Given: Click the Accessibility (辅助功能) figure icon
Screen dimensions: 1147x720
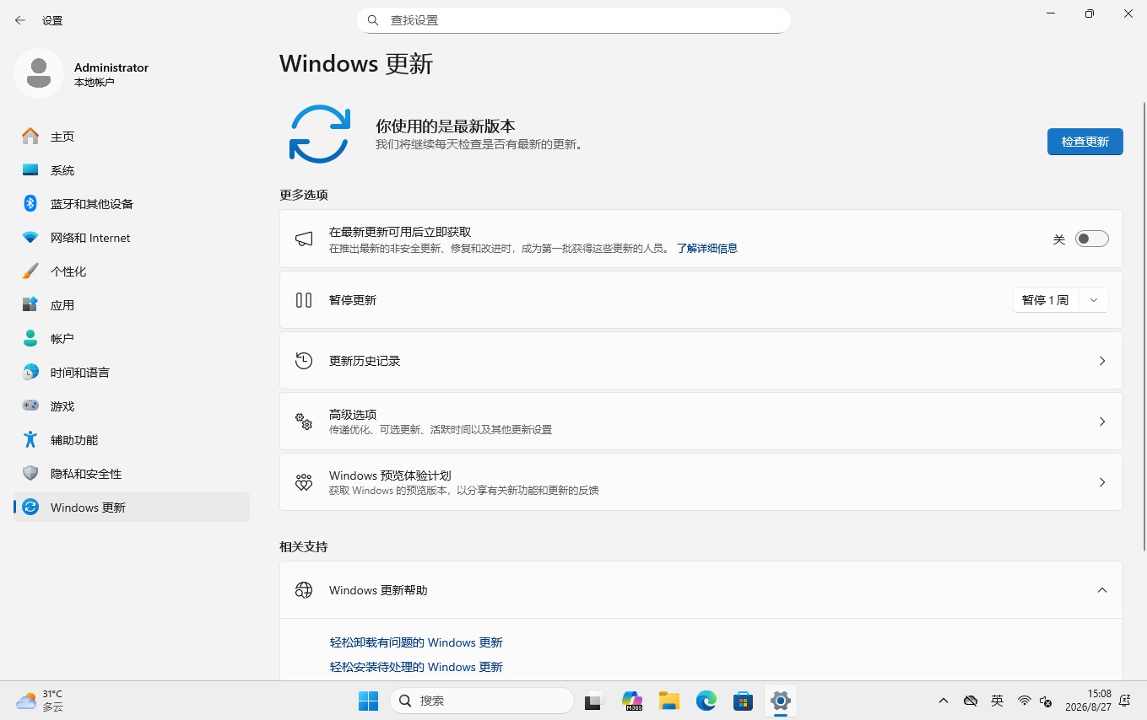Looking at the screenshot, I should coord(30,439).
